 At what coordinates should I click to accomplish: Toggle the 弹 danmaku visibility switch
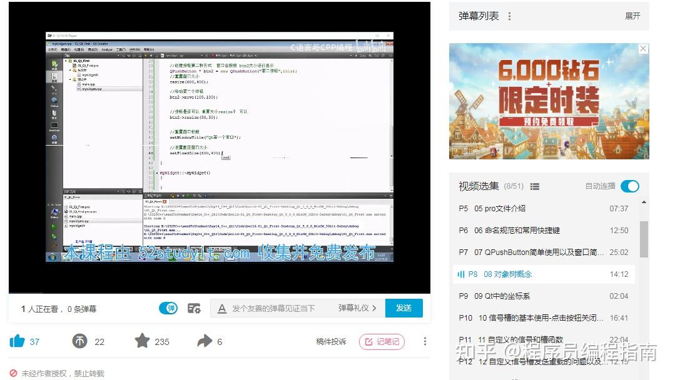pos(168,307)
